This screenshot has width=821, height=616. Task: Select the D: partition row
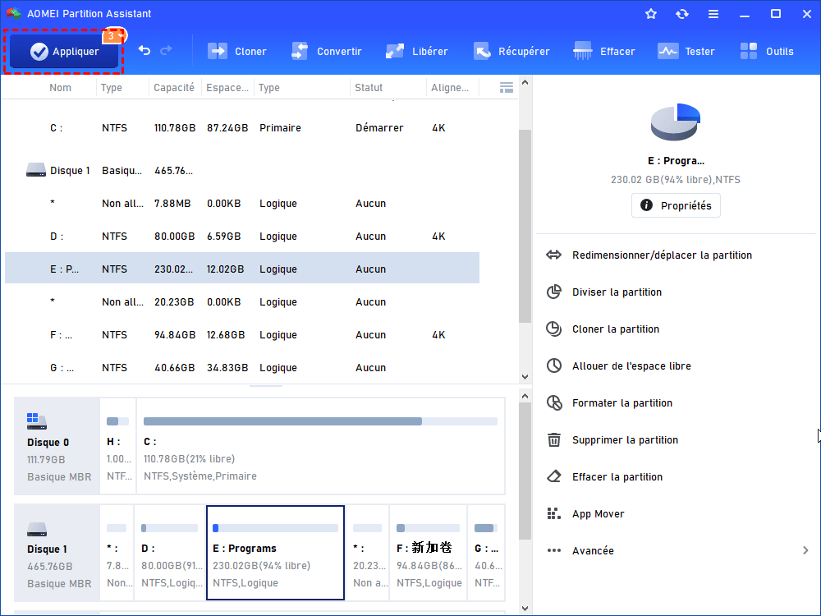pyautogui.click(x=242, y=237)
